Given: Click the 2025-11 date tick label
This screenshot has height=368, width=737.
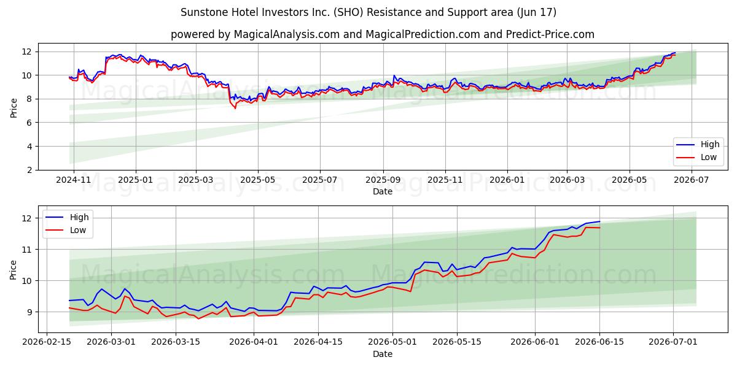Looking at the screenshot, I should (445, 180).
